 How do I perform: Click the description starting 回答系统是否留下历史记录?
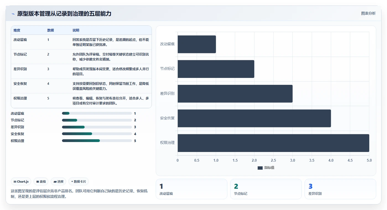pos(111,42)
